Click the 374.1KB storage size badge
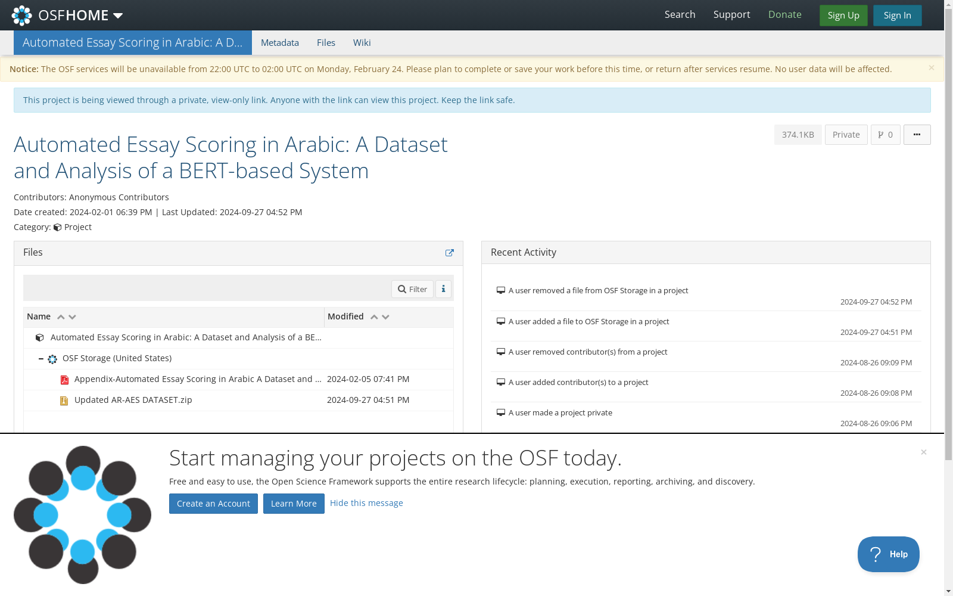The width and height of the screenshot is (953, 596). [798, 135]
